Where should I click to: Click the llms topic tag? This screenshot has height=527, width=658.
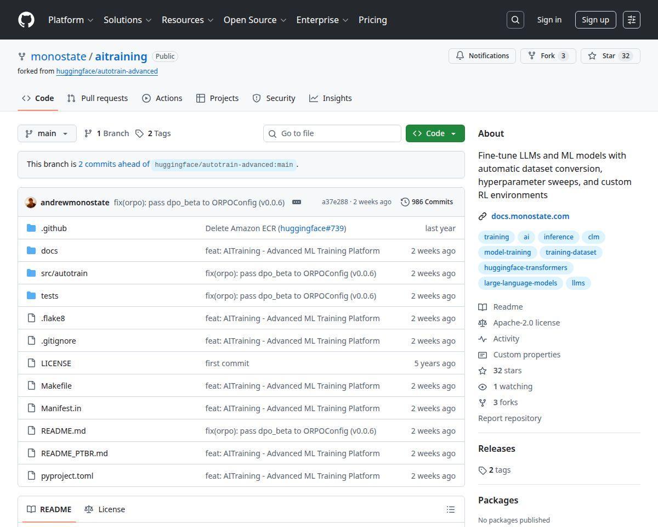[x=578, y=283]
